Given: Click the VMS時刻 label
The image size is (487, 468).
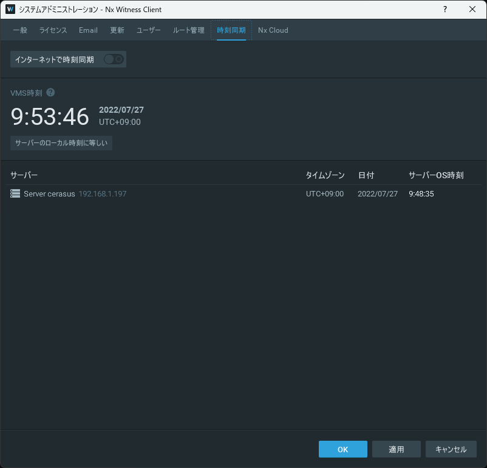Looking at the screenshot, I should (26, 93).
